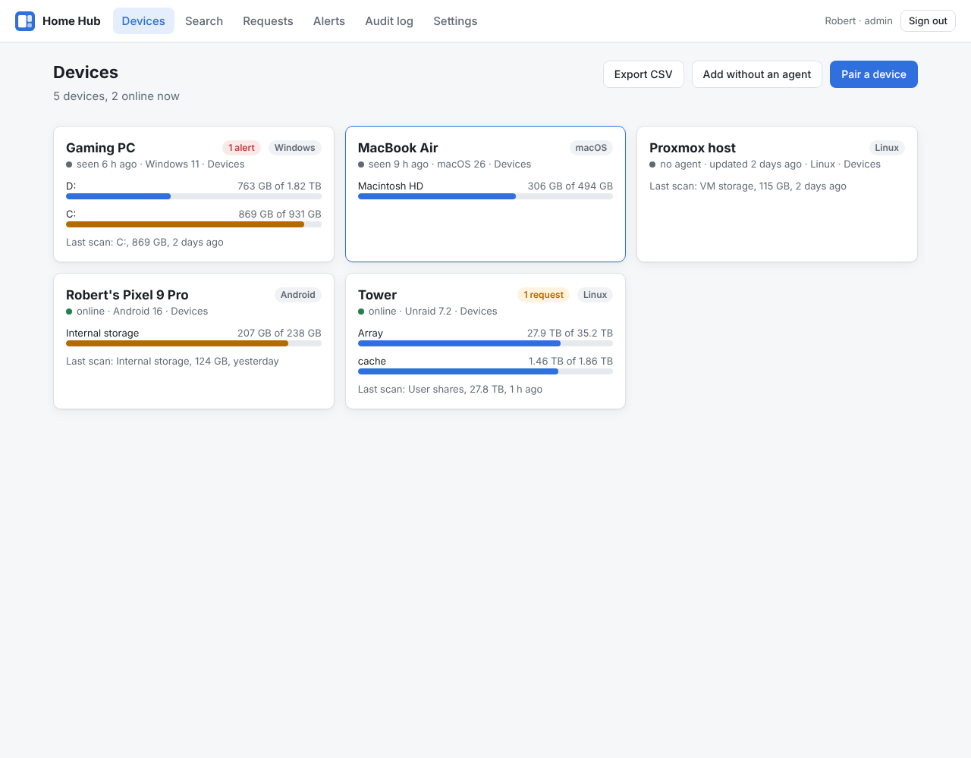The width and height of the screenshot is (971, 758).
Task: Click the 1 request badge on Tower
Action: pos(544,295)
